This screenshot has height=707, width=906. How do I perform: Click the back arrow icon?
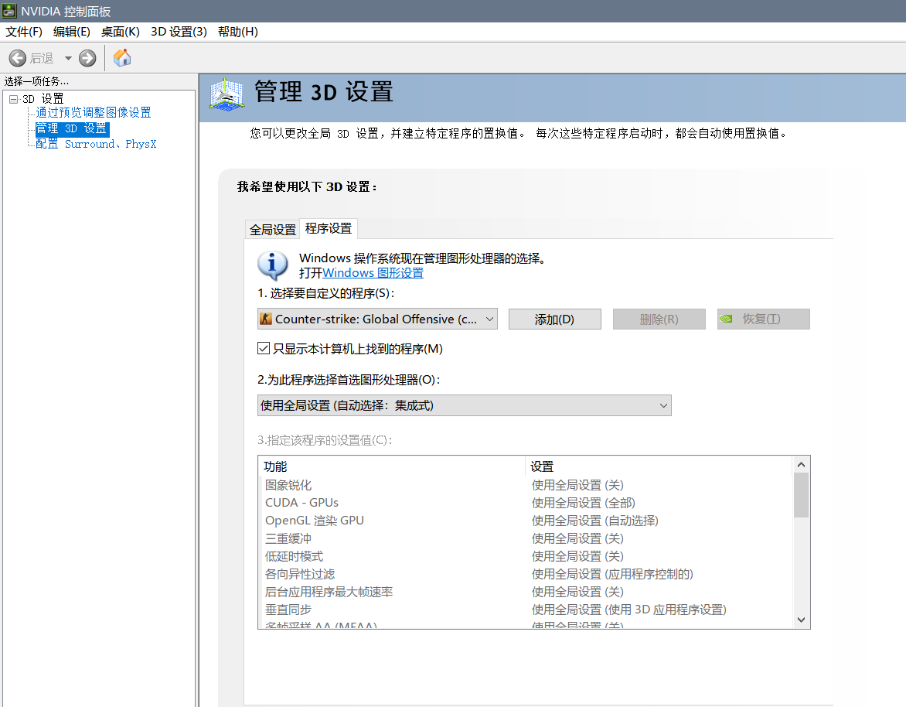click(17, 58)
